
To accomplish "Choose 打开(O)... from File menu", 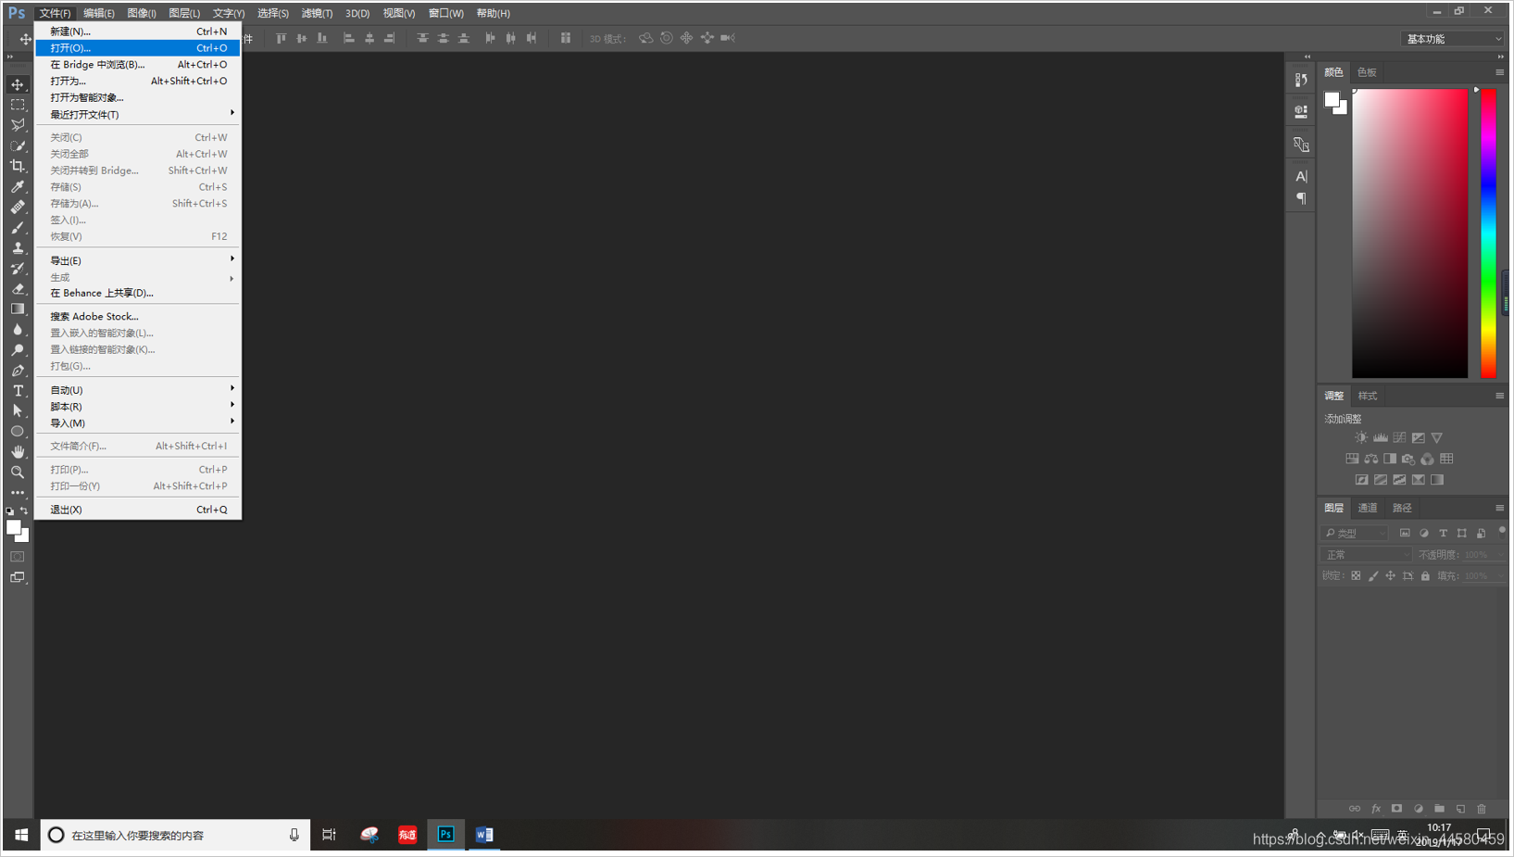I will 138,48.
